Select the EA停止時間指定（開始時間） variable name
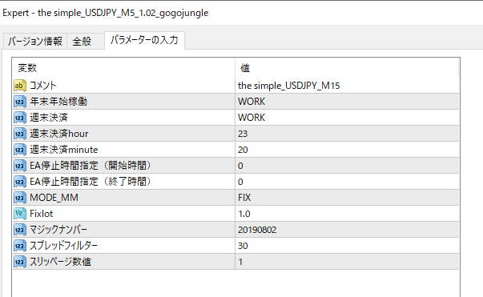This screenshot has height=297, width=483. 91,166
